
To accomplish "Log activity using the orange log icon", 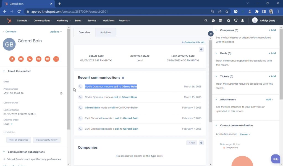I will click(38, 59).
